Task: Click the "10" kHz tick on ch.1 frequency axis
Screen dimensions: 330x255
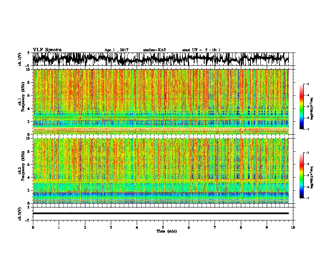Action: [x=28, y=70]
